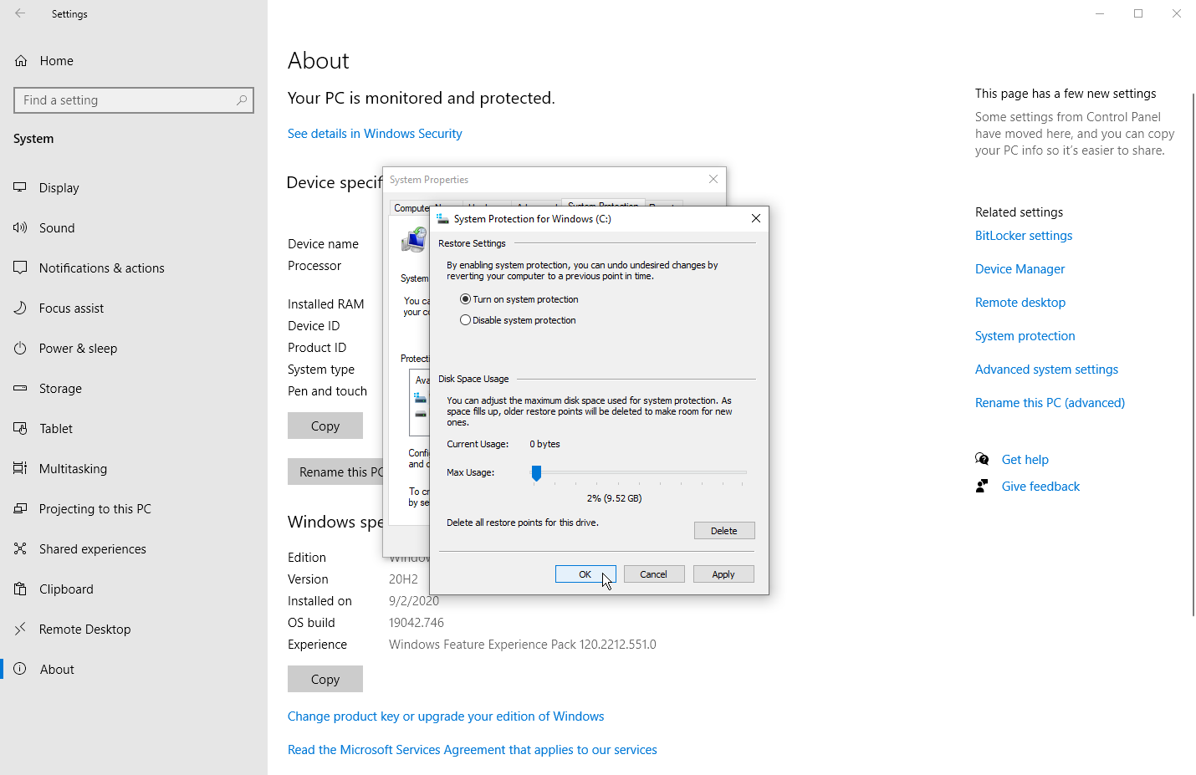The height and width of the screenshot is (775, 1196).
Task: Read the Microsoft Services Agreement link
Action: 473,750
